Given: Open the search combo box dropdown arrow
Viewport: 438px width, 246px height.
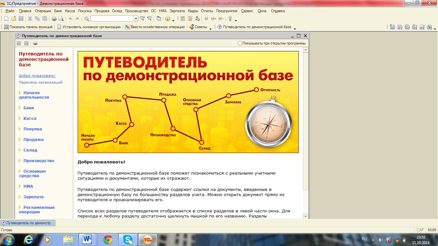Looking at the screenshot, I should [x=136, y=19].
